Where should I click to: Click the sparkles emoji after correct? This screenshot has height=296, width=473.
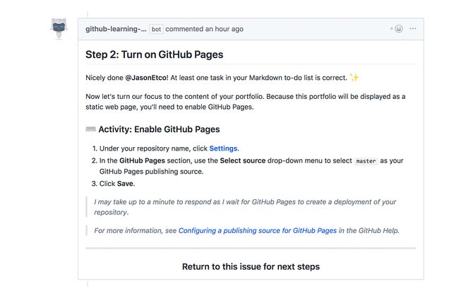[x=354, y=77]
